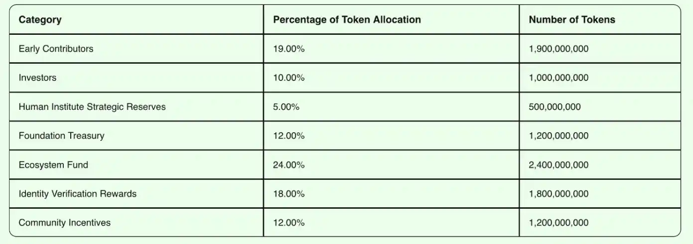Select the 500,000,000 token amount

coord(554,107)
